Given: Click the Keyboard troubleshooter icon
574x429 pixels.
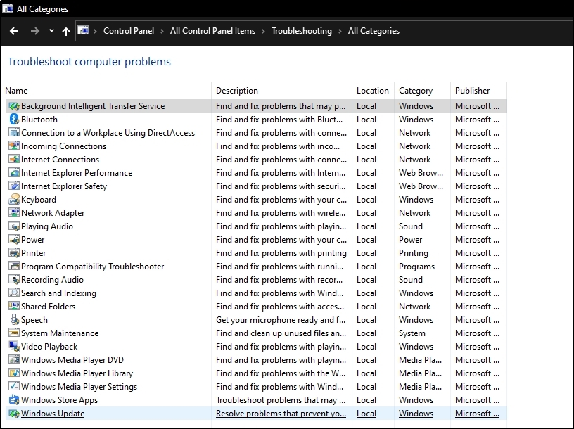Looking at the screenshot, I should coord(13,200).
